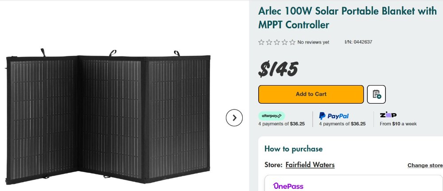Click the Afterpay 4 payments of $36.25 text
Viewport: 443px width, 191px height.
point(281,124)
